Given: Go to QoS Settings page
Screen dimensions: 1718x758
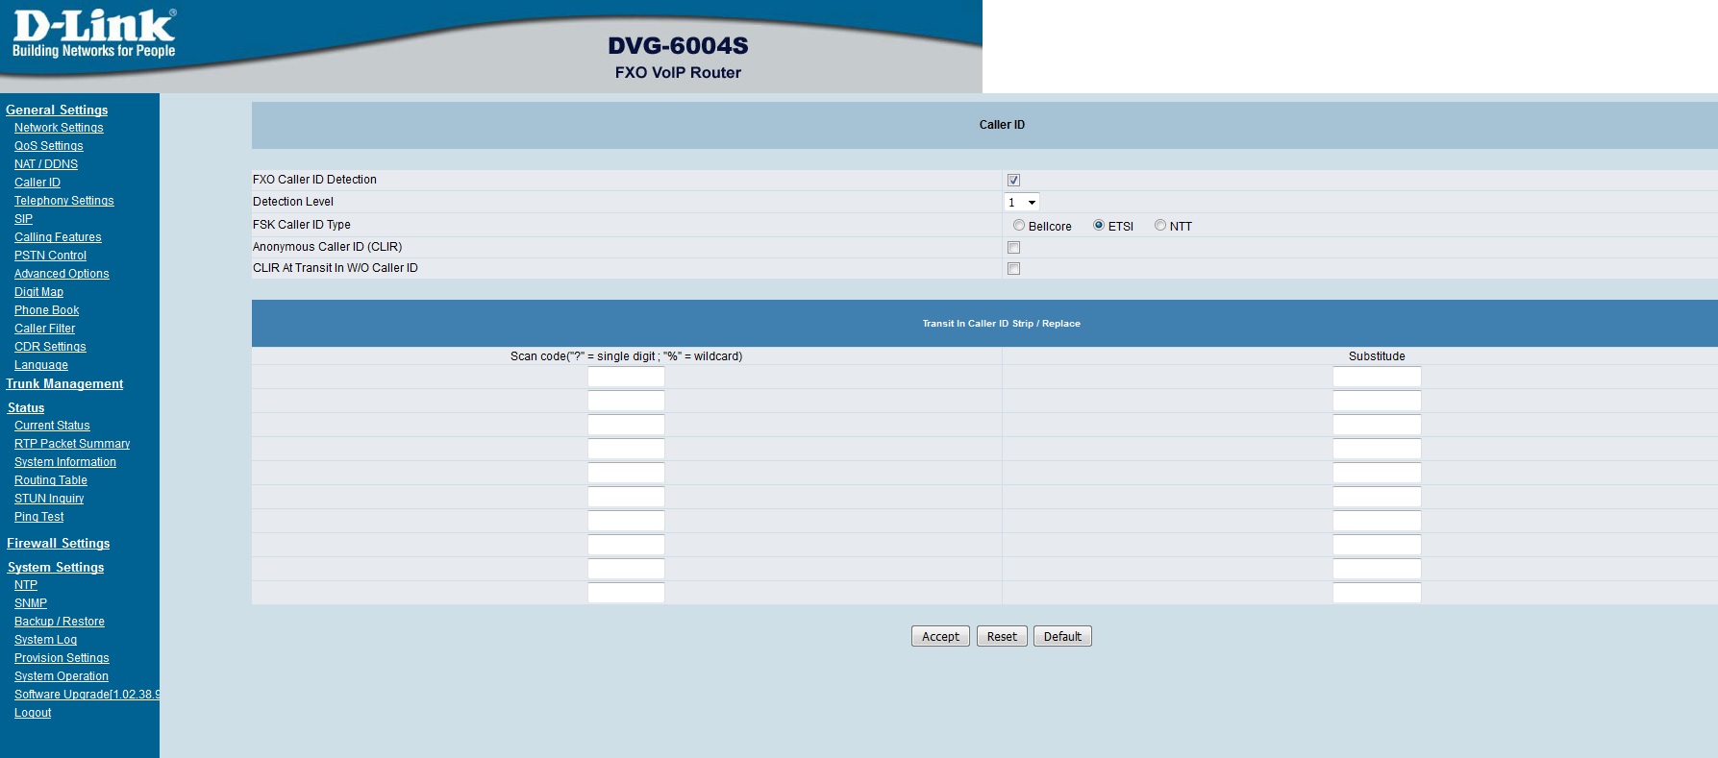Looking at the screenshot, I should coord(49,146).
